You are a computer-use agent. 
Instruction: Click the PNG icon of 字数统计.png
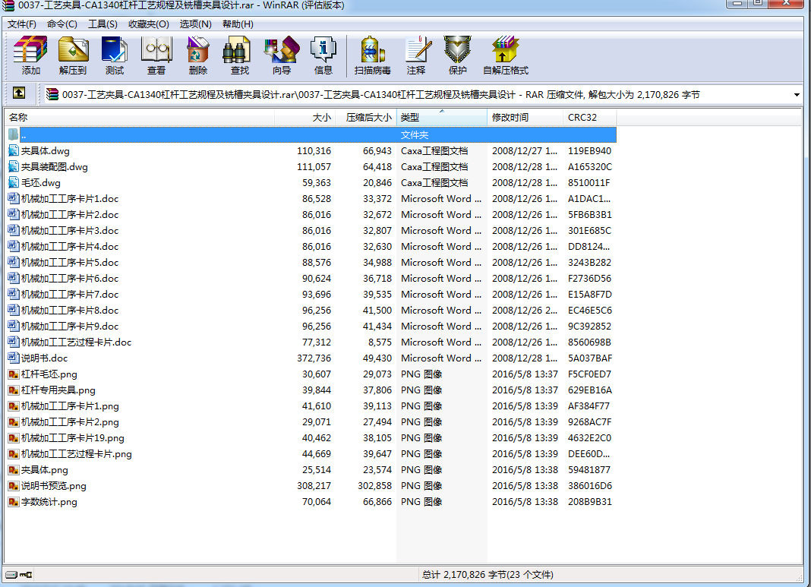[14, 502]
